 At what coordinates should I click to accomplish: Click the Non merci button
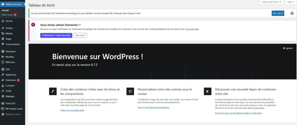(80, 35)
